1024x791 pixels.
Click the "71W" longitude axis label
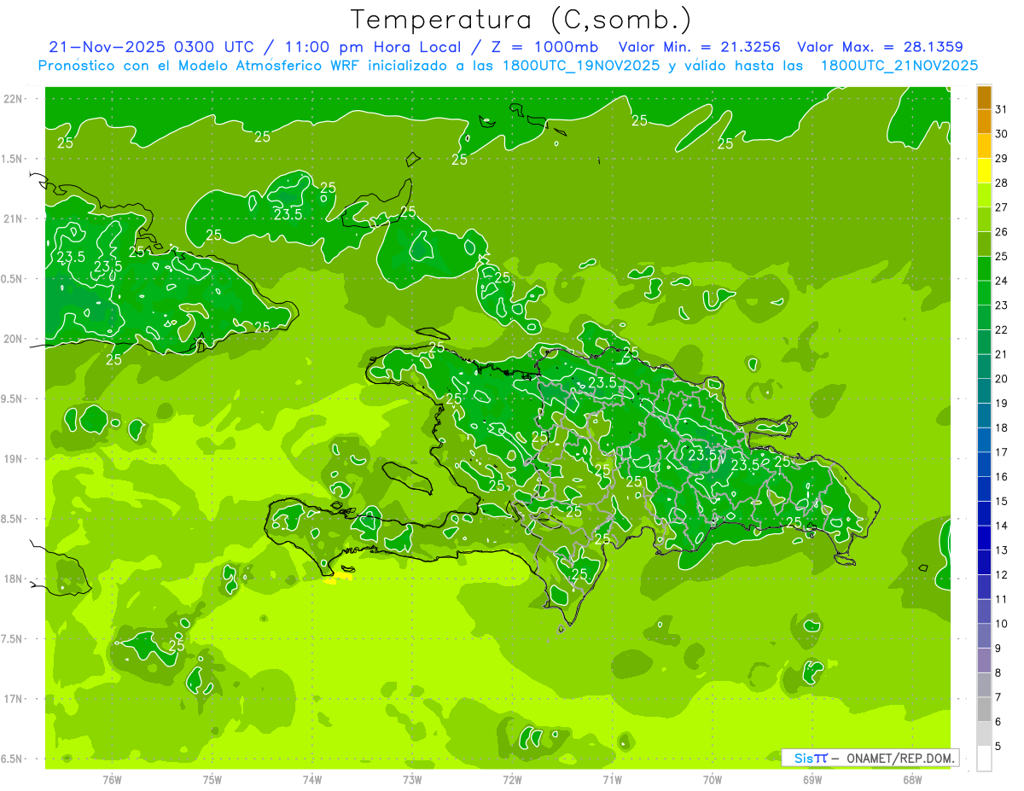point(612,779)
